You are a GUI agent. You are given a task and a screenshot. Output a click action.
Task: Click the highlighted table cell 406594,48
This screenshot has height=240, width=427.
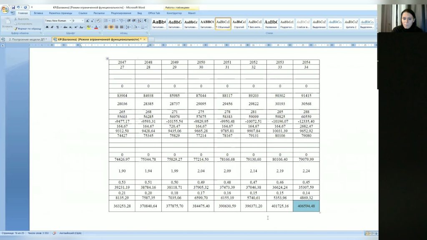(x=306, y=206)
